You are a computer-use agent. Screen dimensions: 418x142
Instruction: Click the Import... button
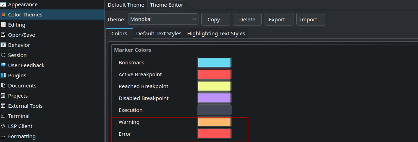pos(310,20)
